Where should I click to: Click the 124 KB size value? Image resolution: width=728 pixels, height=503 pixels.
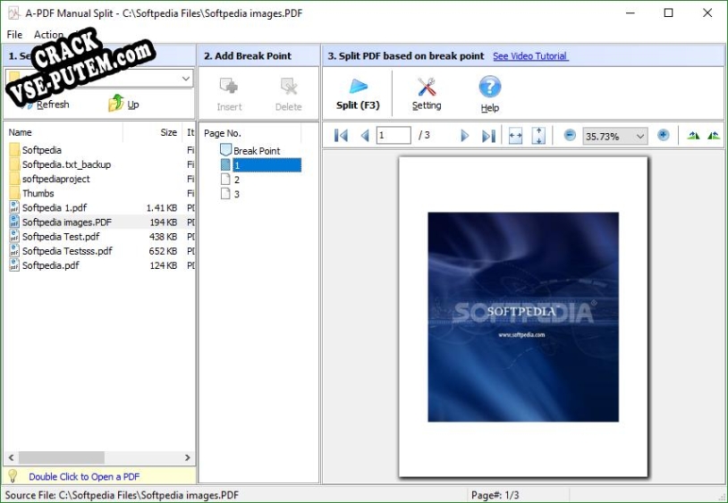(163, 265)
